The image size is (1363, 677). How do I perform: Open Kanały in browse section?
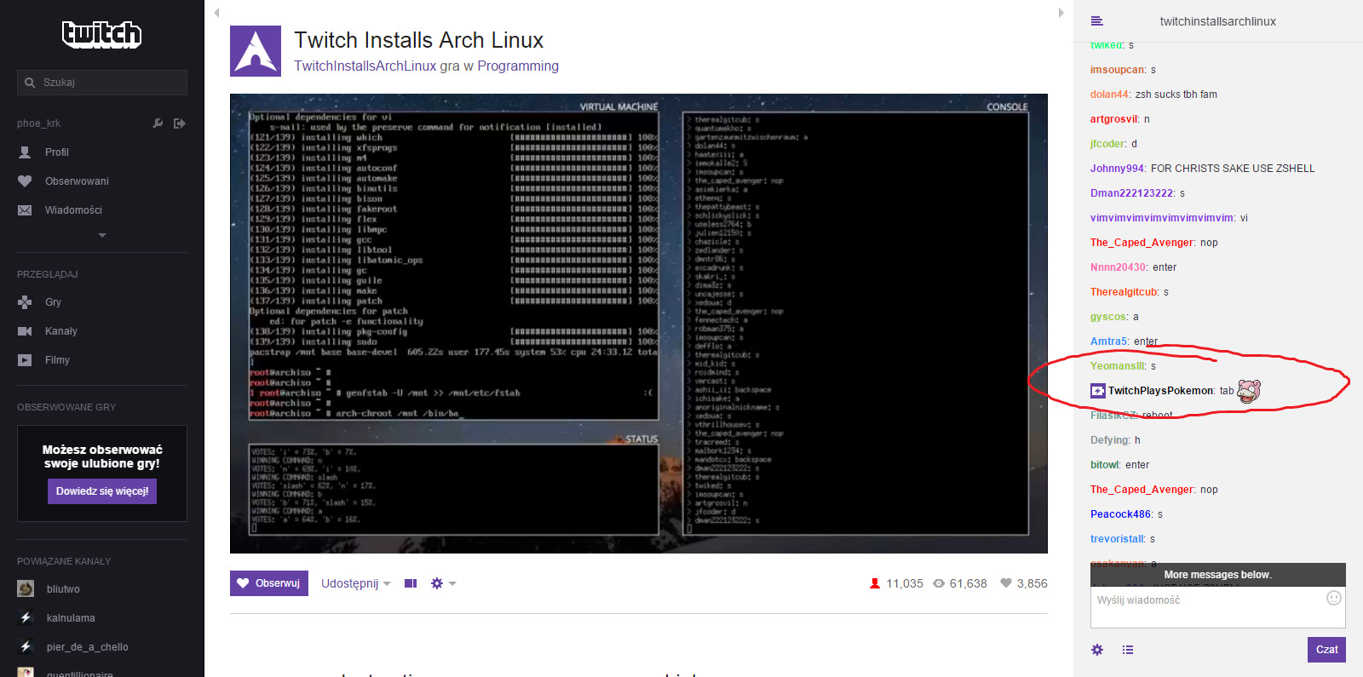(61, 331)
